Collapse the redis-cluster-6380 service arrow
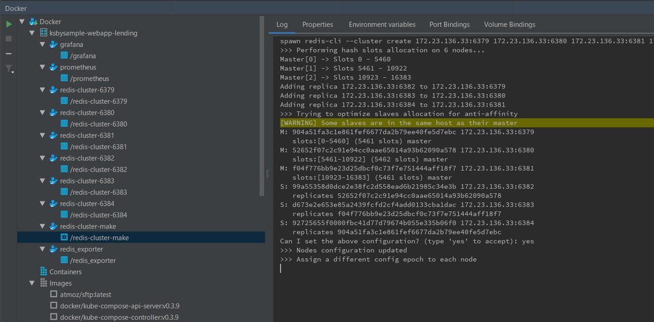654x322 pixels. [42, 112]
